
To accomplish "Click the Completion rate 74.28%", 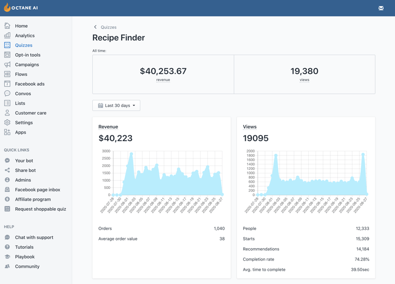I will click(x=362, y=259).
